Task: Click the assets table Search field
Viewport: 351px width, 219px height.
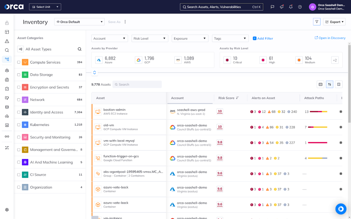Action: pos(137,84)
